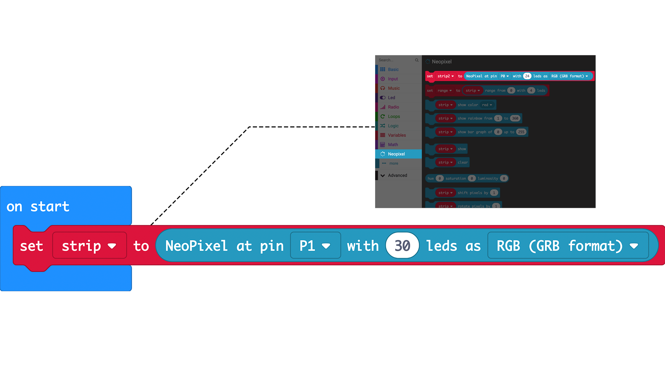Click the 30 leds number field
Screen dimensions: 665x374
tap(402, 246)
